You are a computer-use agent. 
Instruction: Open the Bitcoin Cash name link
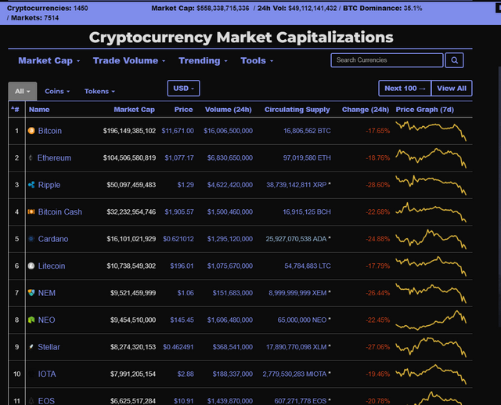(60, 212)
